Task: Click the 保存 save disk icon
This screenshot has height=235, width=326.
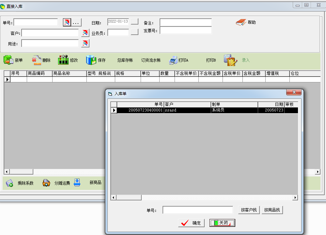Action: 91,60
